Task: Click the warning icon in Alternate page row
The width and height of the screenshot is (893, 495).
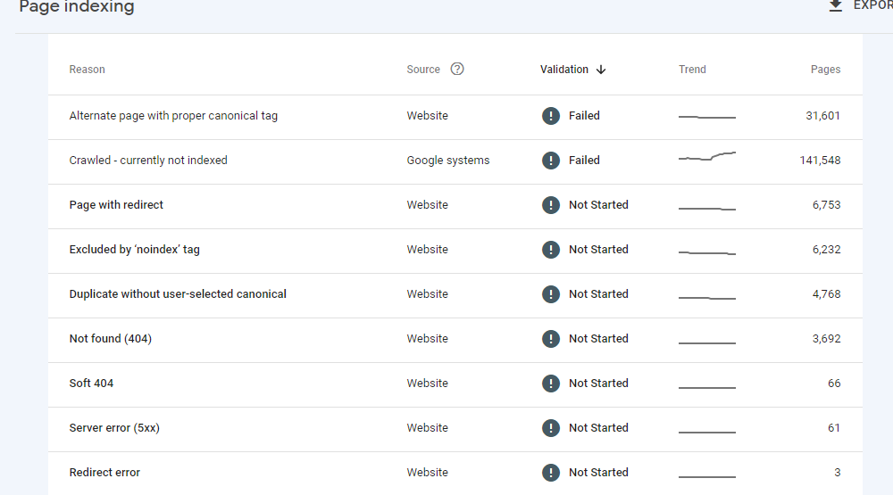Action: (550, 116)
